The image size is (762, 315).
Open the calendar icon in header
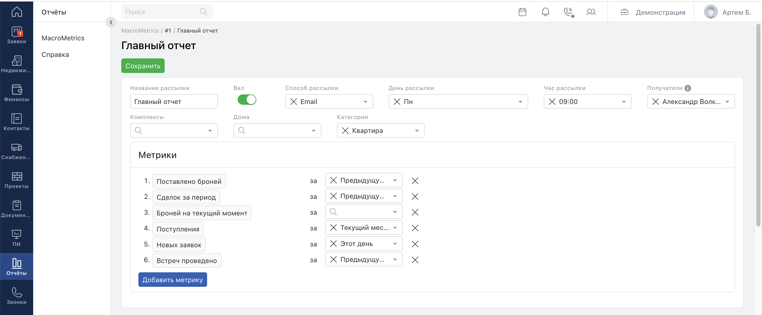click(522, 12)
